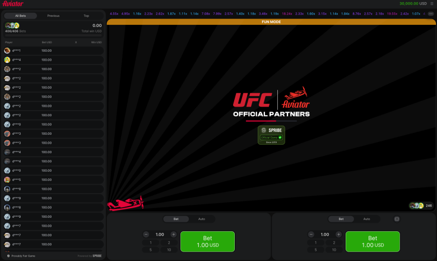Select the d***1 player row
The height and width of the screenshot is (261, 437).
(54, 51)
